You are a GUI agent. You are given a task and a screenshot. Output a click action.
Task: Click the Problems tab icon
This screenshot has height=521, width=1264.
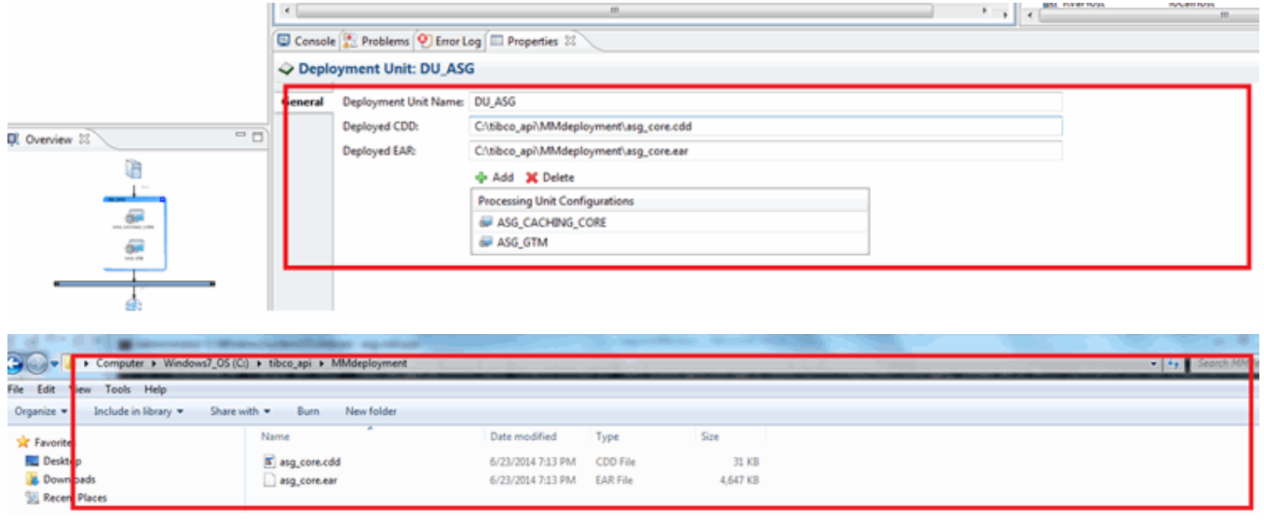pos(350,41)
